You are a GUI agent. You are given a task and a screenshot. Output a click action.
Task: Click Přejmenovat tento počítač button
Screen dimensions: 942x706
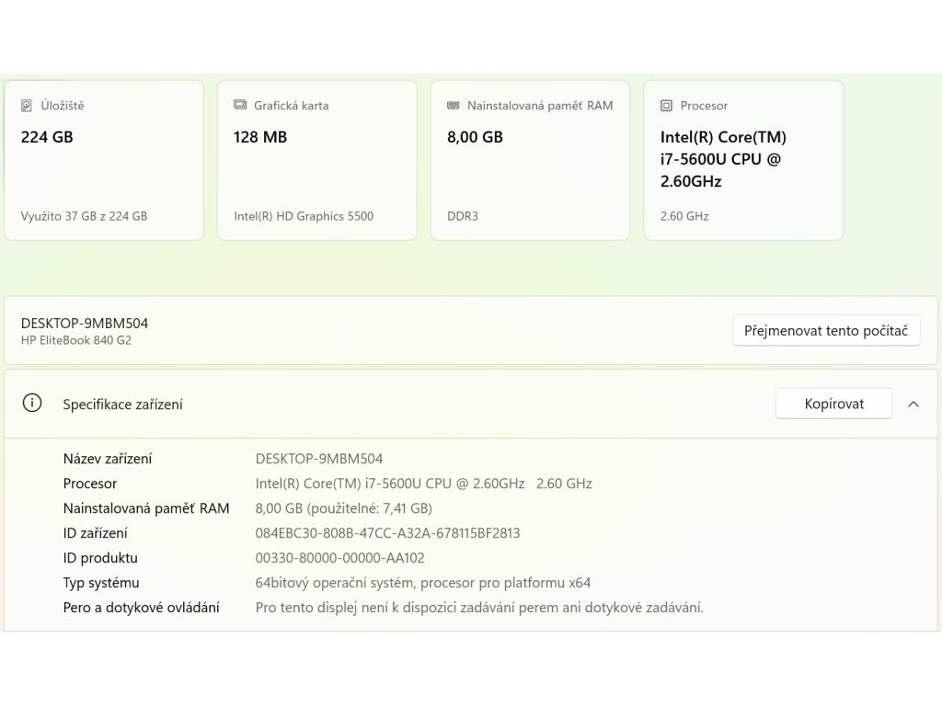[826, 331]
